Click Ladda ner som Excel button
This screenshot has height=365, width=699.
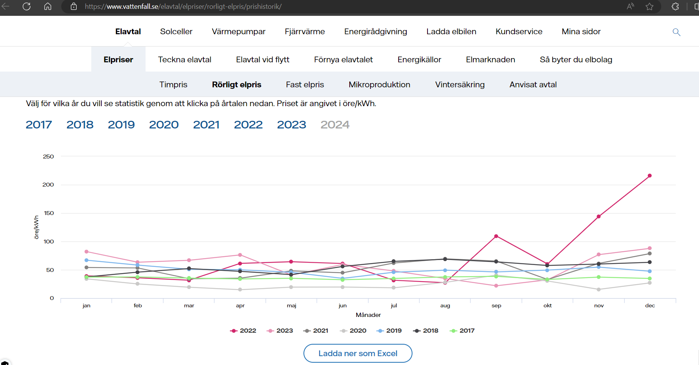358,353
